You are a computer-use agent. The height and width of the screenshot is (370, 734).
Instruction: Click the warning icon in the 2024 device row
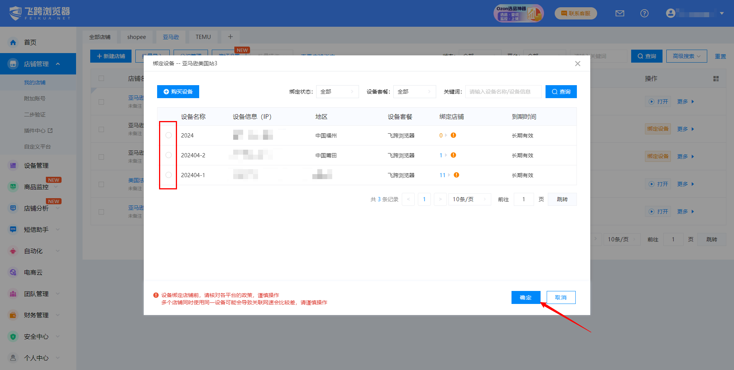[x=453, y=135]
